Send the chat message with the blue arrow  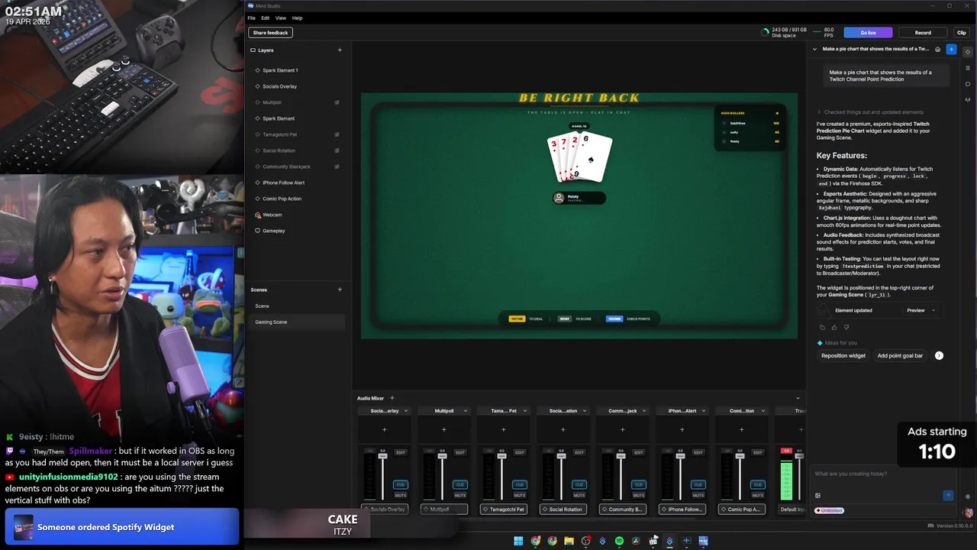click(948, 495)
